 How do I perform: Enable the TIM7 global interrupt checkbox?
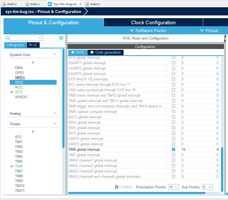pyautogui.click(x=173, y=155)
